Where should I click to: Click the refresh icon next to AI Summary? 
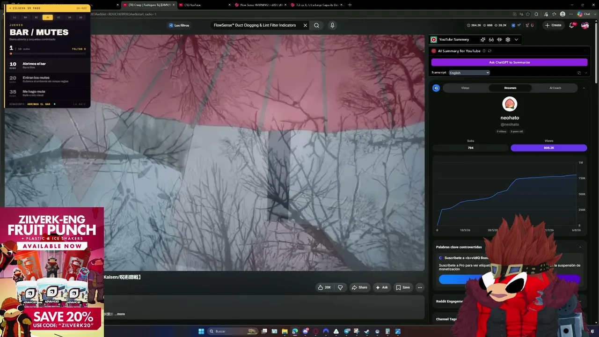tap(489, 51)
